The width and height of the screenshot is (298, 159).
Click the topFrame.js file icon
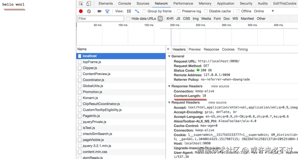pyautogui.click(x=80, y=62)
